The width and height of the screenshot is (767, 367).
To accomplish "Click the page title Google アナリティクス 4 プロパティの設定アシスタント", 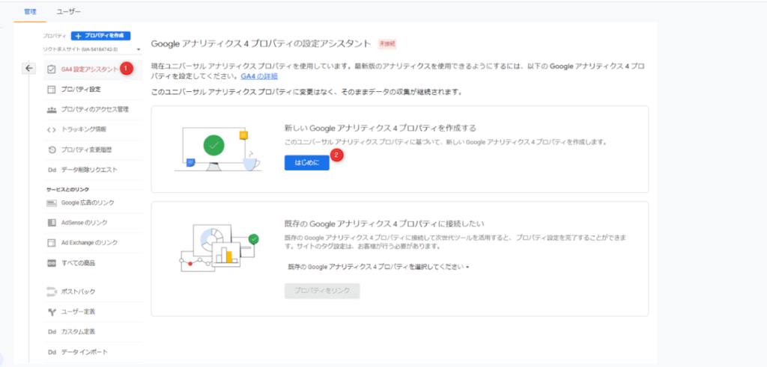I will click(x=261, y=43).
